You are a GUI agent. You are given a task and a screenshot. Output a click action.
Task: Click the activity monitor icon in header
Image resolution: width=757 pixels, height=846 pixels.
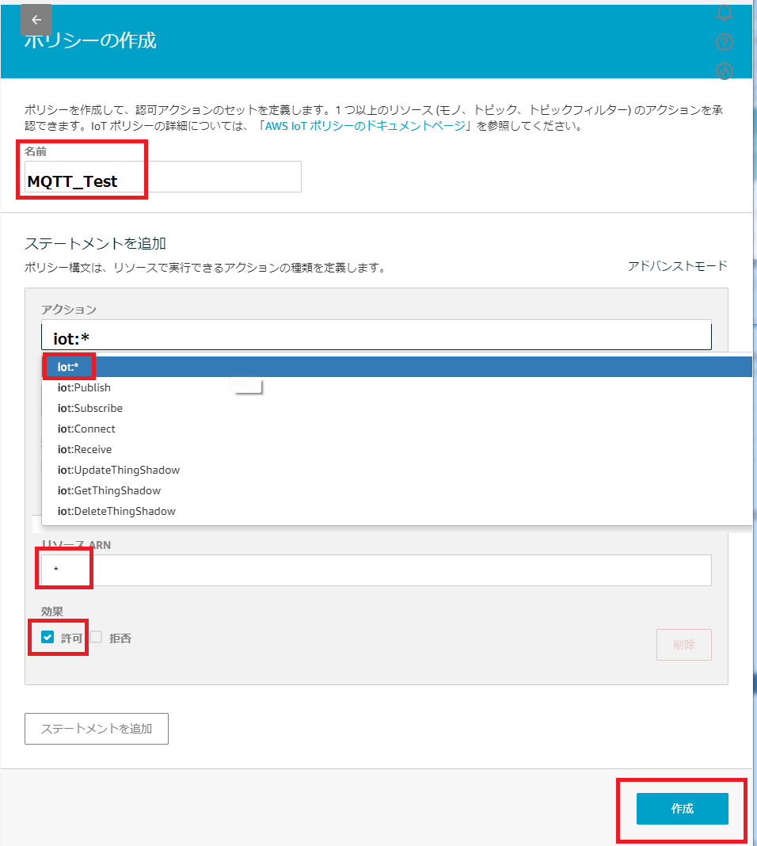[724, 70]
